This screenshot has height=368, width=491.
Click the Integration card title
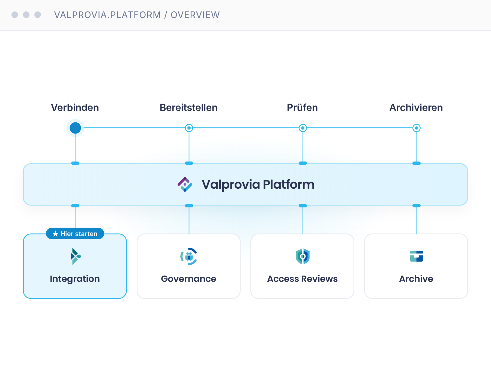coord(75,279)
